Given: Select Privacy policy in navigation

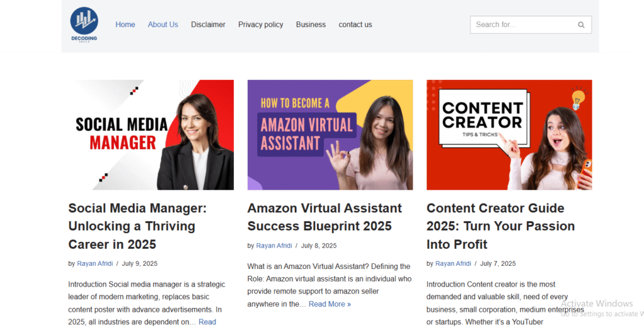Looking at the screenshot, I should 260,25.
